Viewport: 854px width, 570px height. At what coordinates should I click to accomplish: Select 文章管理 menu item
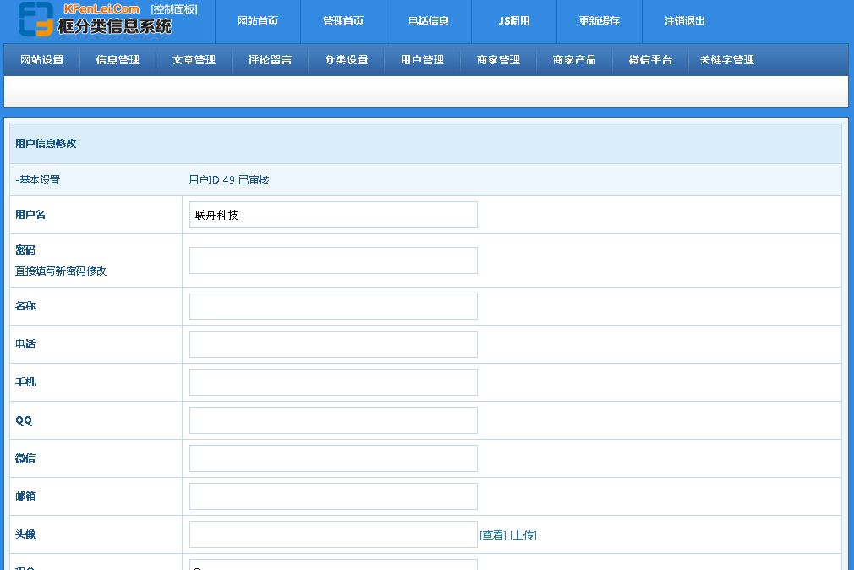coord(194,60)
